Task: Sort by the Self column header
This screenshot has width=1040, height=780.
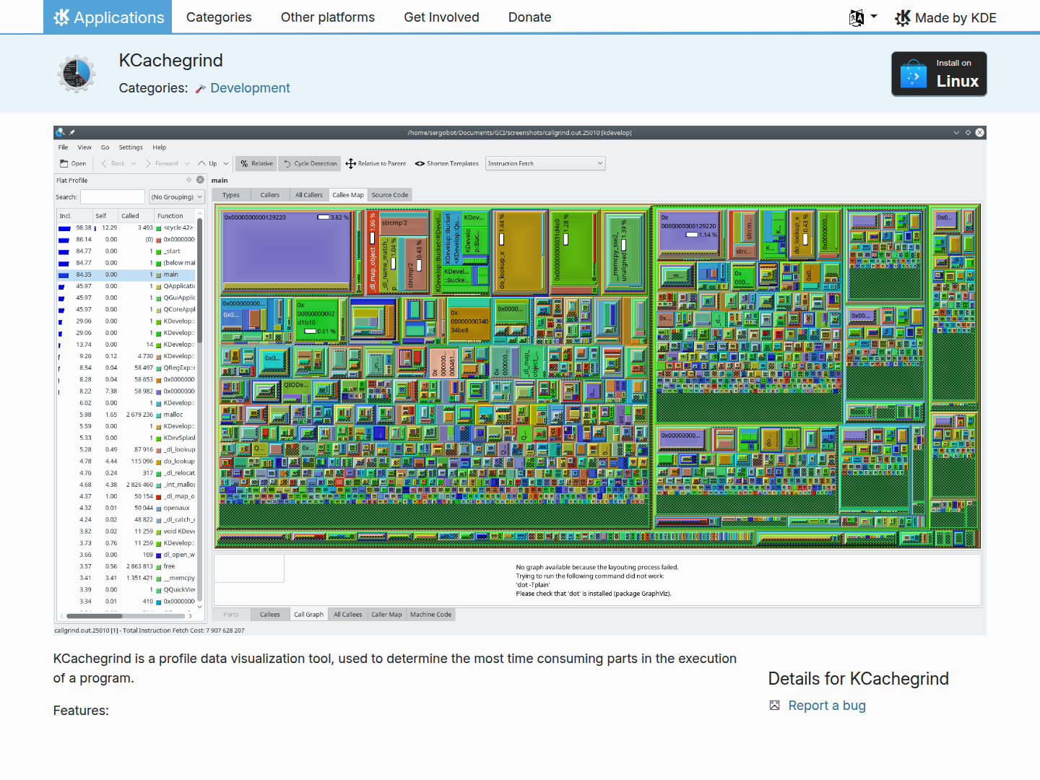Action: [105, 216]
